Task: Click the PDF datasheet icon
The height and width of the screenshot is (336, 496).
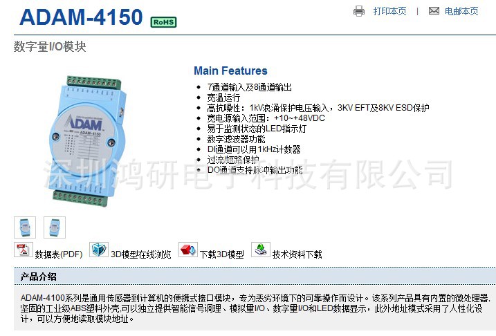Action: point(24,250)
